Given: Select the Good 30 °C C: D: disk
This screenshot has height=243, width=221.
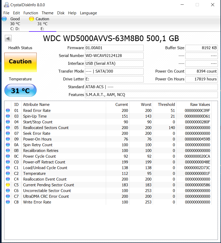Looking at the screenshot, I should pos(15,24).
